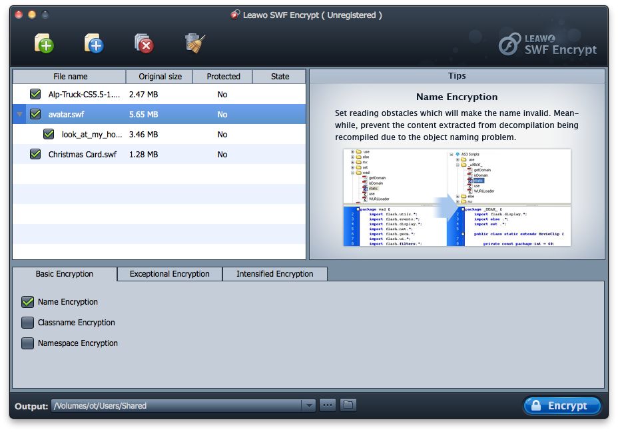This screenshot has height=432, width=618.
Task: Collapse the avatar.swf tree row
Action: [x=20, y=115]
